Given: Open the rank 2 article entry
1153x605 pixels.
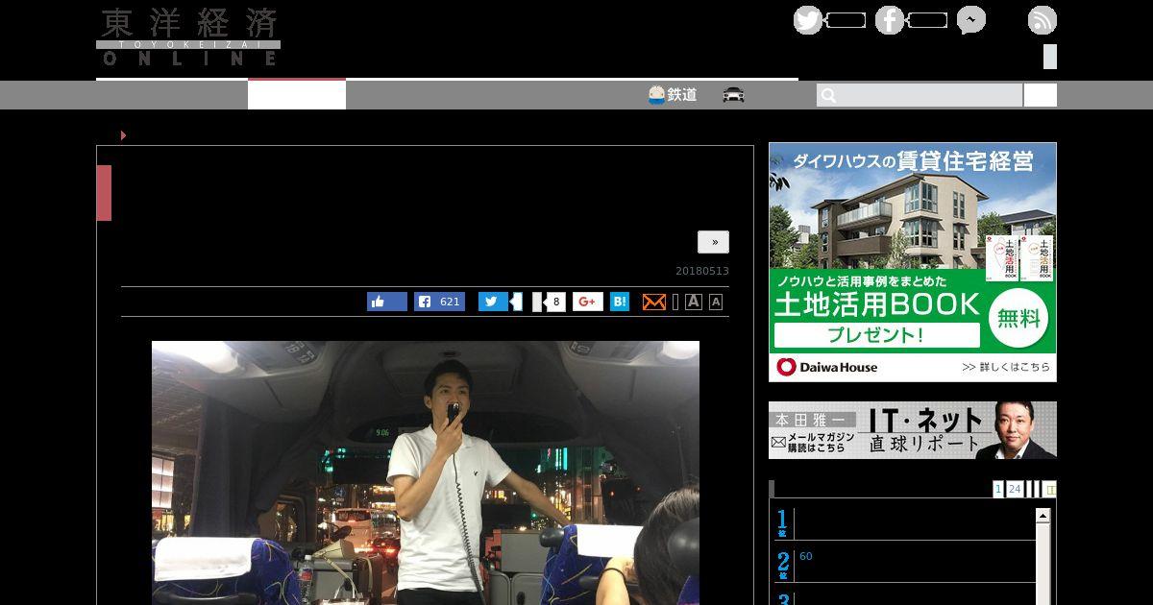Looking at the screenshot, I should [903, 565].
